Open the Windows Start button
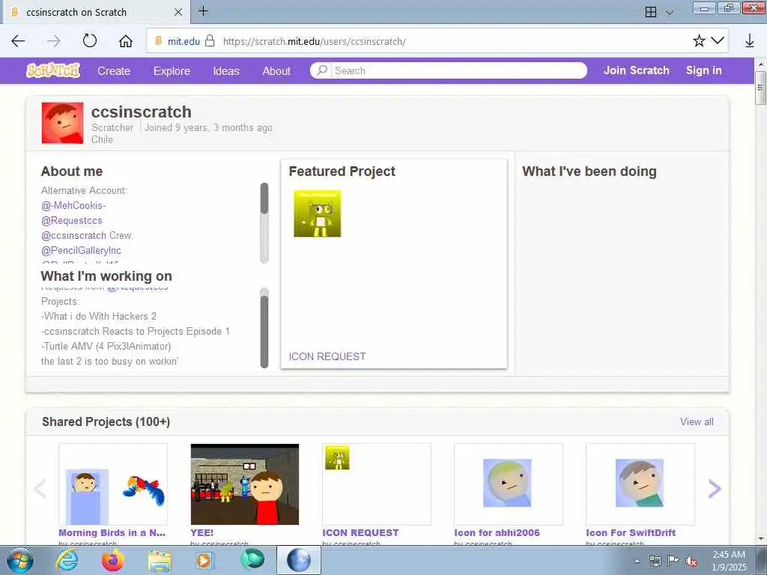Image resolution: width=767 pixels, height=575 pixels. click(x=20, y=560)
